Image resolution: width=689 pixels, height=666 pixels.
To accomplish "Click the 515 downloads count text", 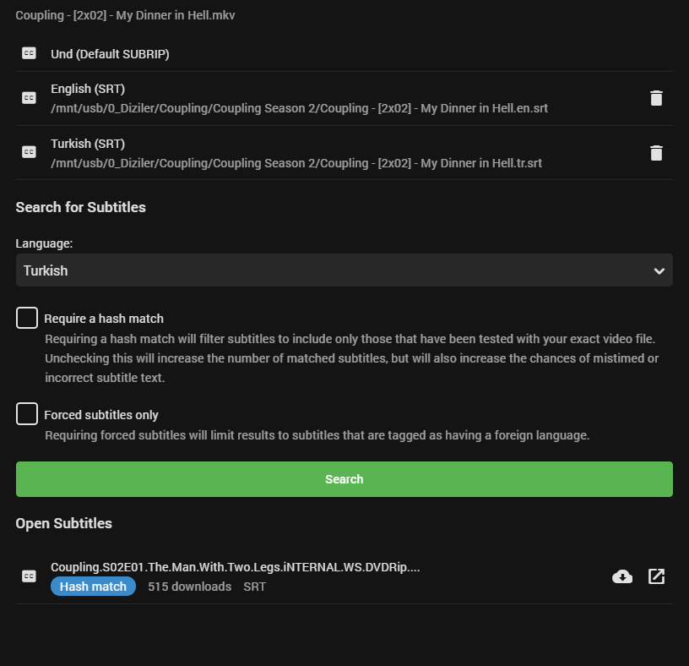I will (189, 587).
